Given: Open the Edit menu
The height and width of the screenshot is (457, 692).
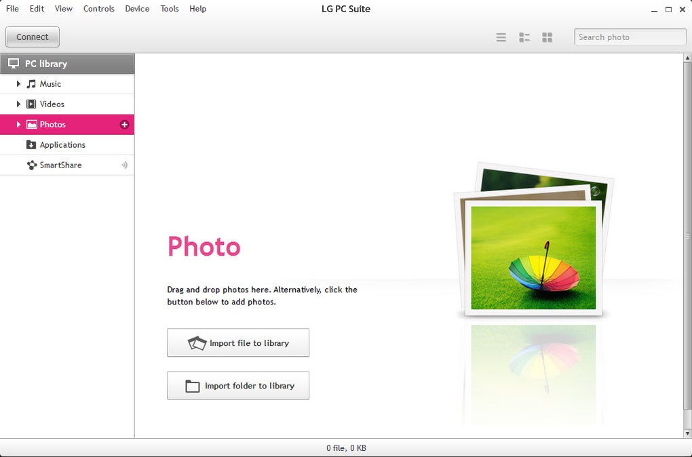Looking at the screenshot, I should pyautogui.click(x=37, y=9).
